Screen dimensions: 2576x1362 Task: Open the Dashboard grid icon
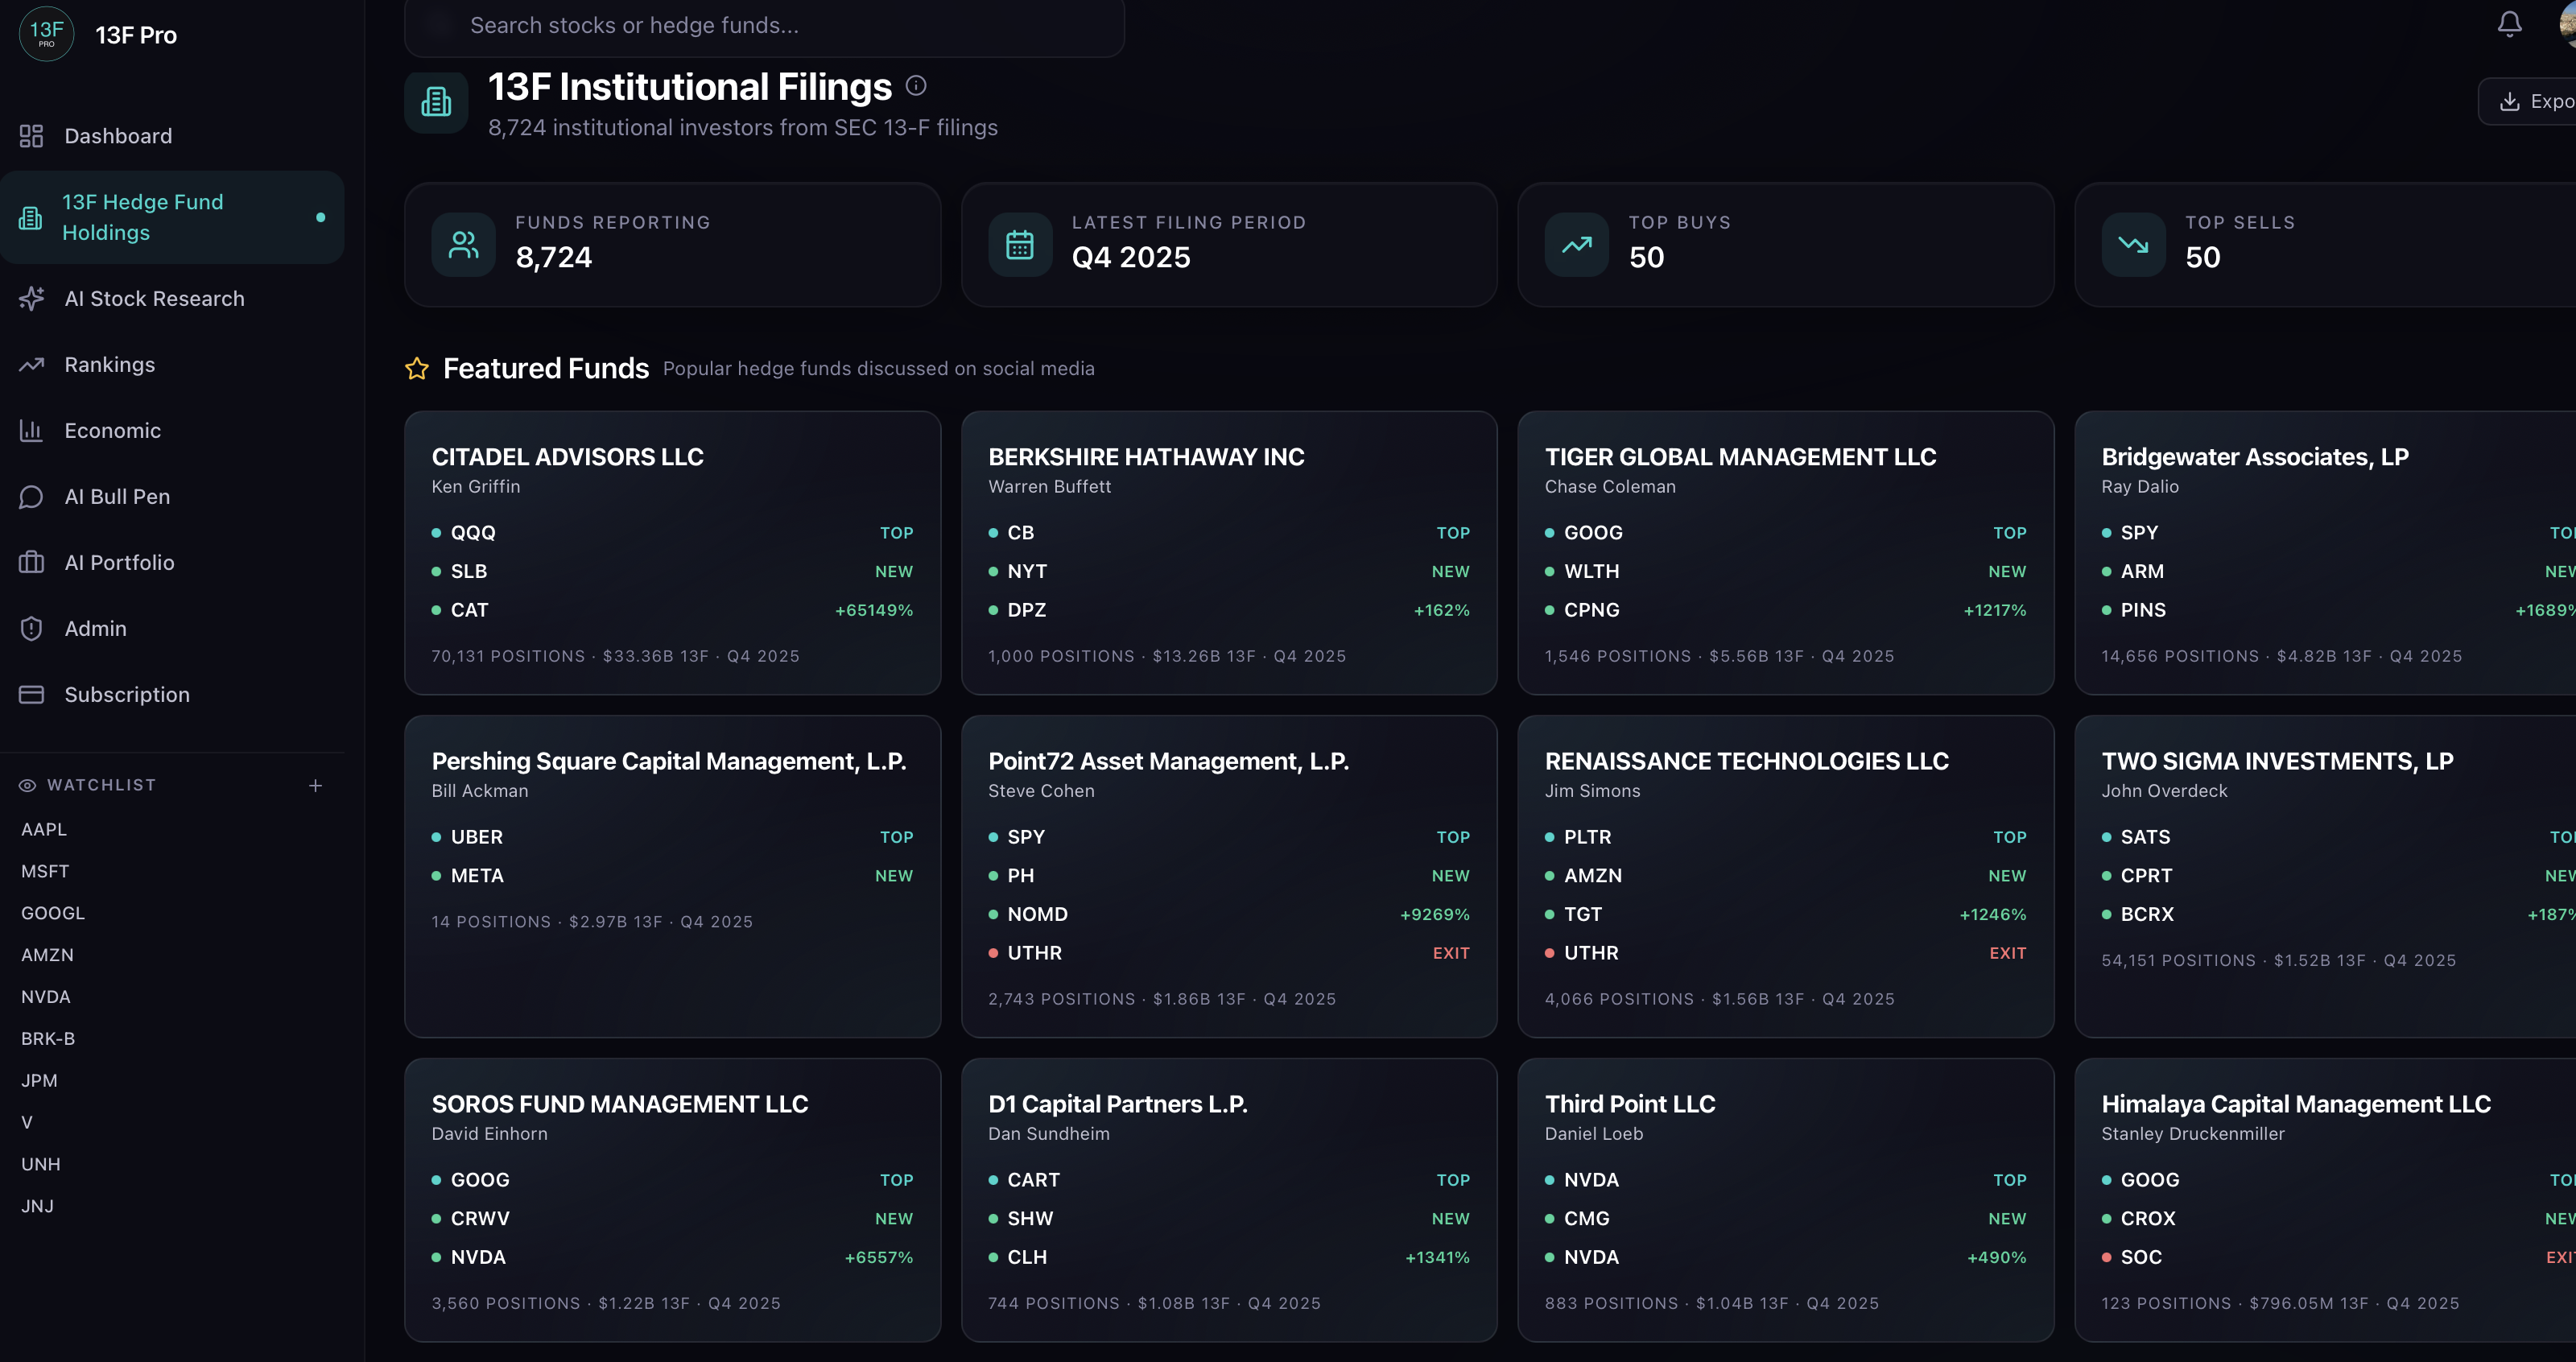pyautogui.click(x=31, y=136)
